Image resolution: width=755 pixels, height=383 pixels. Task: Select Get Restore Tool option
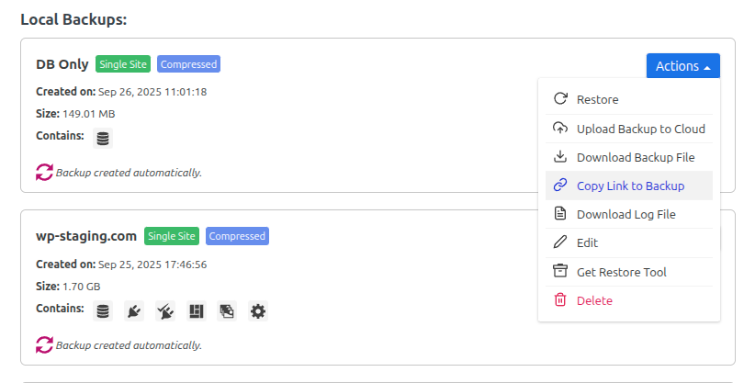click(x=621, y=272)
